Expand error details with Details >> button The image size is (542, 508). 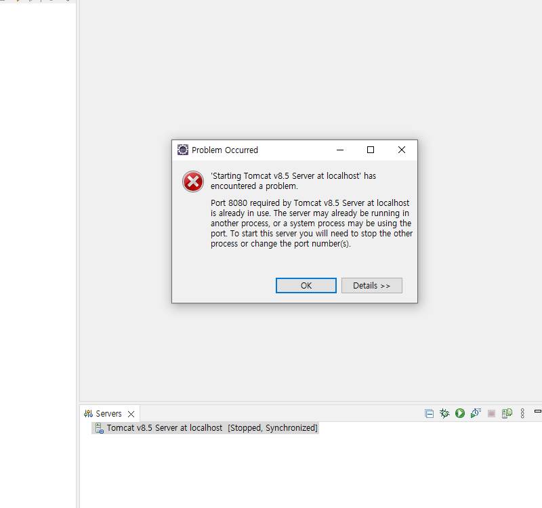tap(371, 285)
